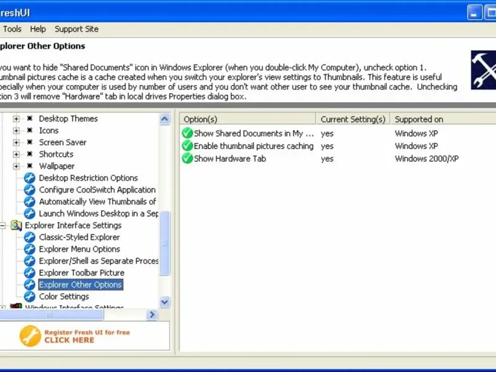Screen dimensions: 496x372
Task: Open Configure CoolSwitch Application
Action: 97,190
